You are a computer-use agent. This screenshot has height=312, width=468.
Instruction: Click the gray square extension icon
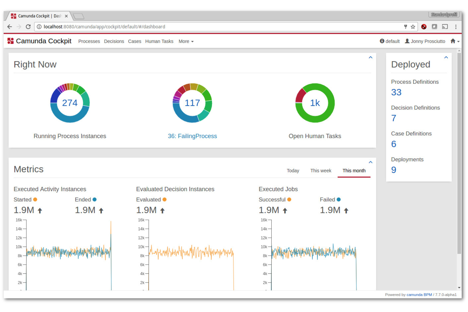434,27
